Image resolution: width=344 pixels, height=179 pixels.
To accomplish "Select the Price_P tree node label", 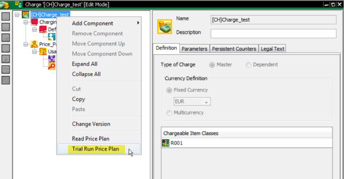I will click(48, 44).
